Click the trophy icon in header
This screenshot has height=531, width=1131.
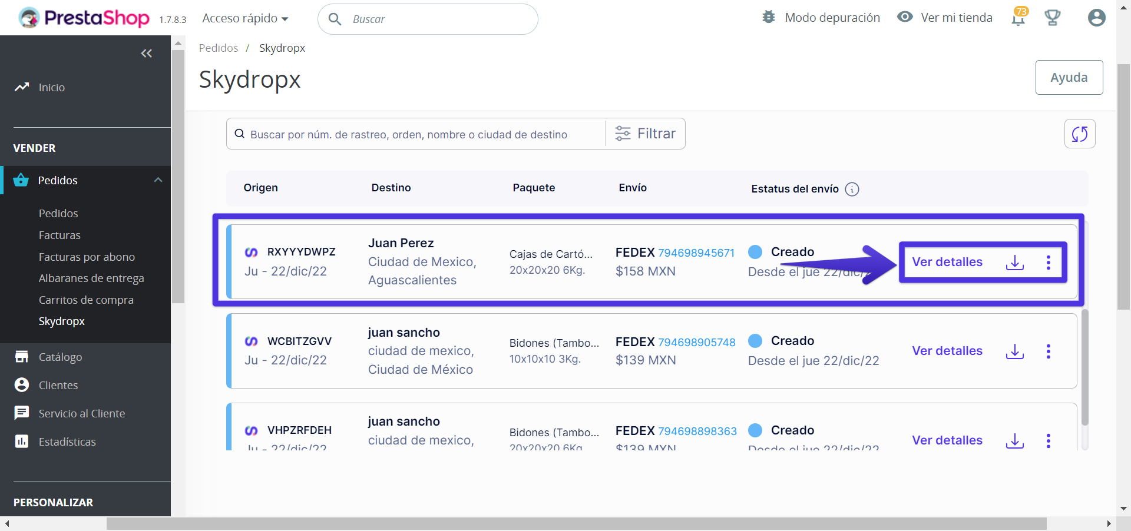1052,18
